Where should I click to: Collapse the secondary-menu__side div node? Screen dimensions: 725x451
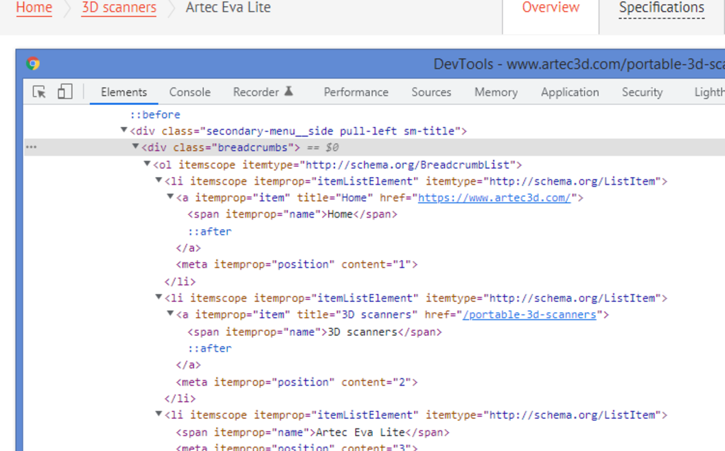(x=124, y=130)
